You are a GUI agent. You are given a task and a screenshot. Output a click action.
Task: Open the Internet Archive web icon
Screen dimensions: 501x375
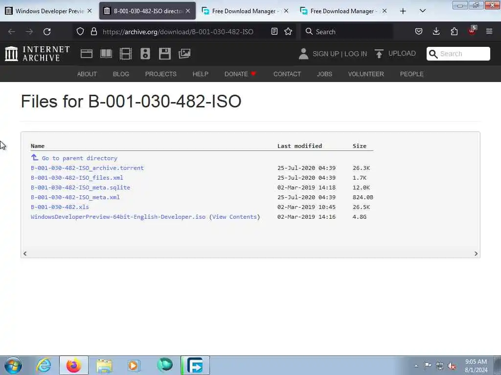87,54
